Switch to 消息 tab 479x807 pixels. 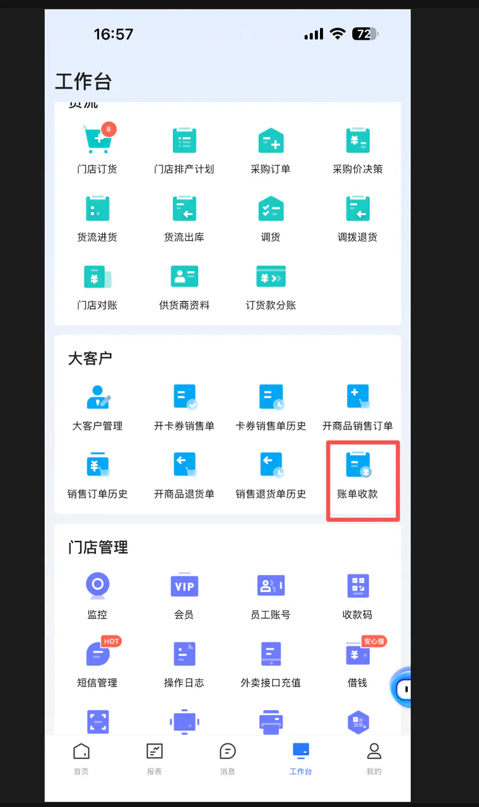(227, 757)
